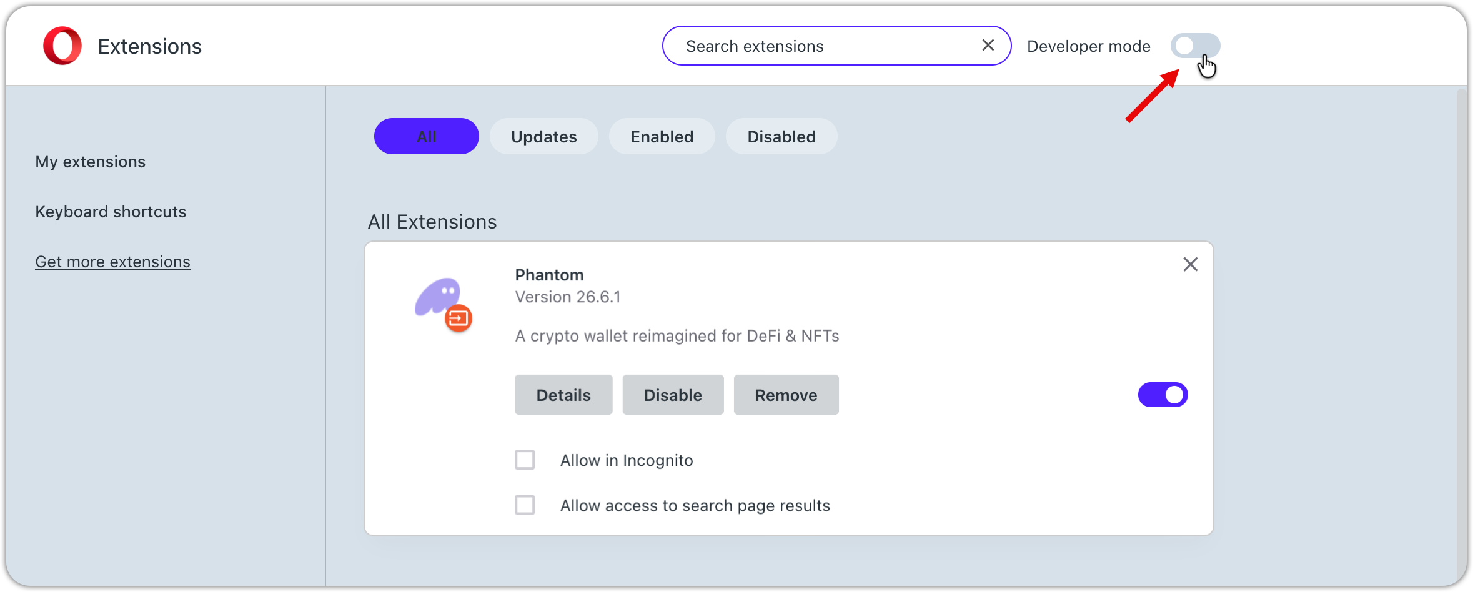Close the Phantom extension card

click(1190, 265)
